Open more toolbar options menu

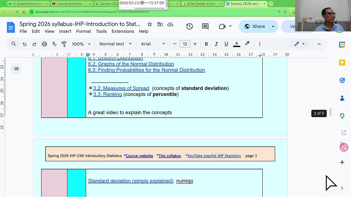pos(260,44)
